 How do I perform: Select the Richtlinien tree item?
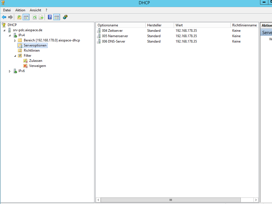pyautogui.click(x=32, y=51)
